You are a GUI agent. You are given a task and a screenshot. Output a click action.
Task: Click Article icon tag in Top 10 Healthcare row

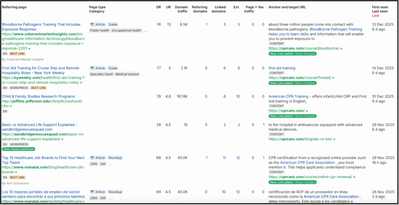pos(98,158)
